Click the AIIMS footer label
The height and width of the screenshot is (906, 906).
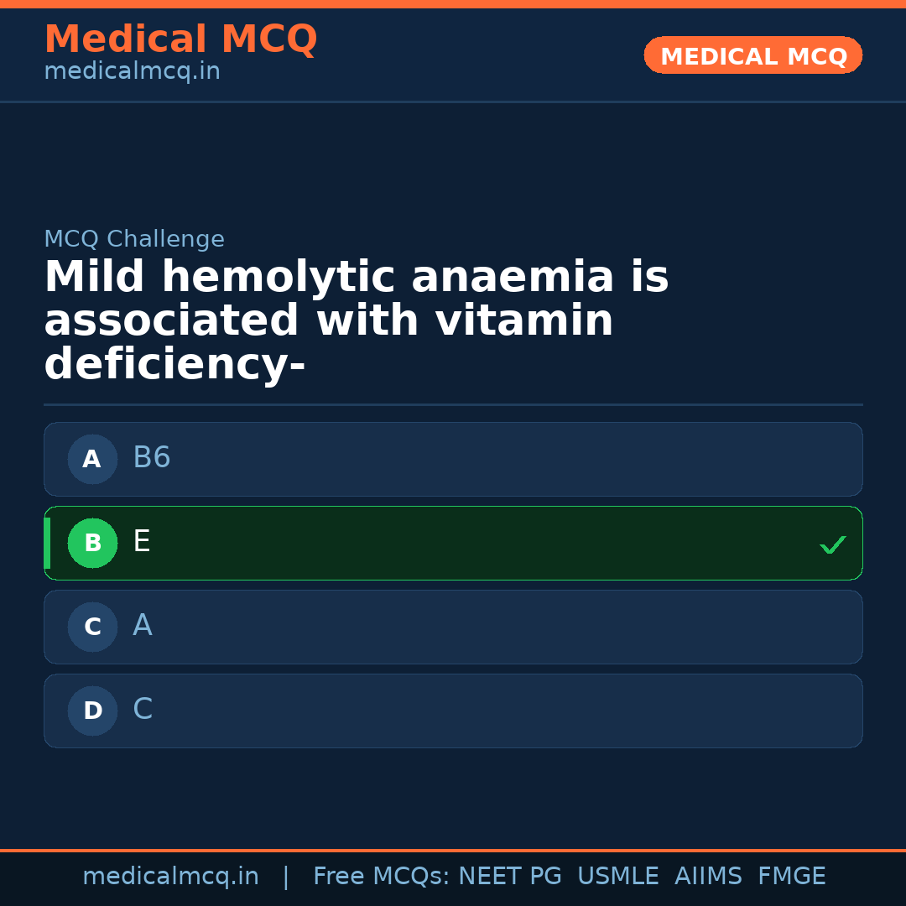click(x=709, y=876)
